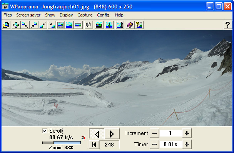Click the dark-frame picture icon with colored arrows
The width and height of the screenshot is (234, 153).
click(99, 25)
